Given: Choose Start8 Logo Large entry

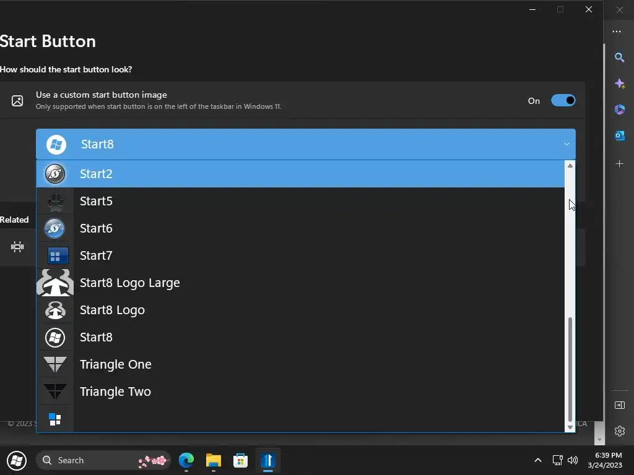Looking at the screenshot, I should click(300, 283).
